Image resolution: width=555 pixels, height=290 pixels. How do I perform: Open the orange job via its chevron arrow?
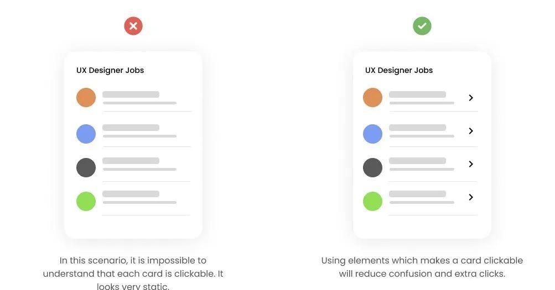pyautogui.click(x=471, y=98)
